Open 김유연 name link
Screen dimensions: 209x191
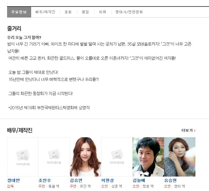76,180
